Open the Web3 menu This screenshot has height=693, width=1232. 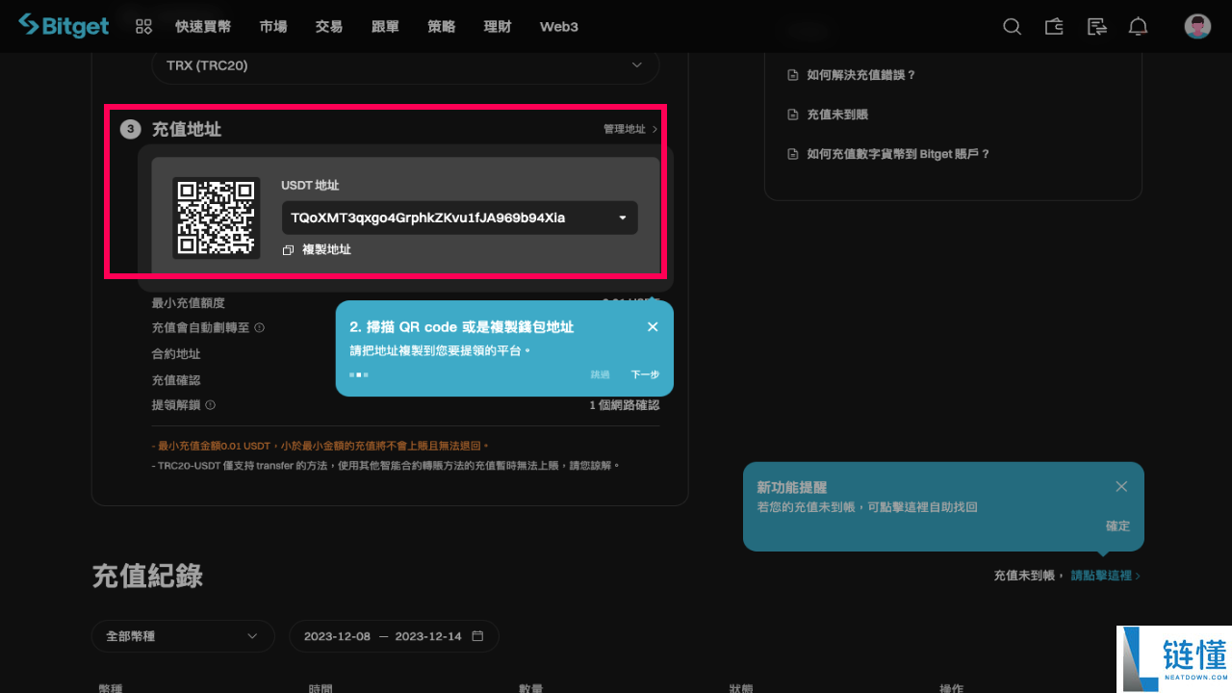click(559, 27)
